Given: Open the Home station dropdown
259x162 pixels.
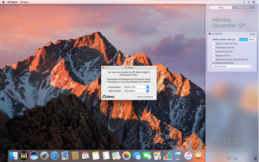Looking at the screenshot, I should [x=136, y=87].
